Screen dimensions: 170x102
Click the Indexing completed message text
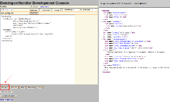(x=135, y=52)
